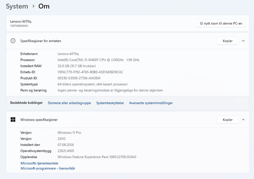This screenshot has width=254, height=179.
Task: Click the Windows logo icon beside Windows-spesifikasjoner
Action: point(13,120)
